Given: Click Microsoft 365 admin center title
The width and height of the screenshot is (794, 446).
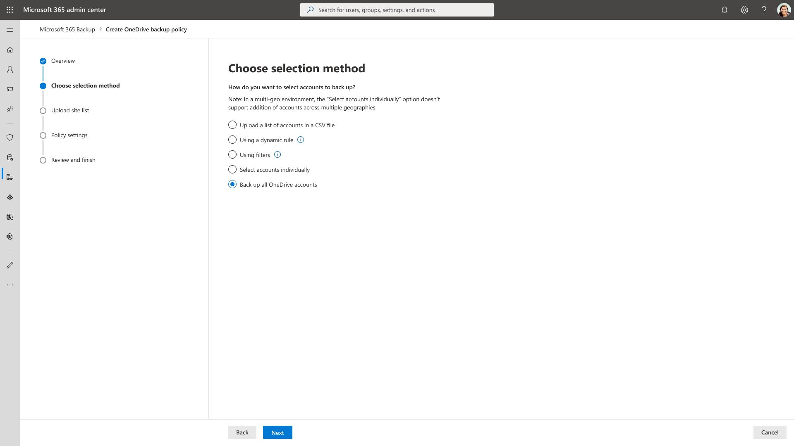Looking at the screenshot, I should pyautogui.click(x=65, y=9).
